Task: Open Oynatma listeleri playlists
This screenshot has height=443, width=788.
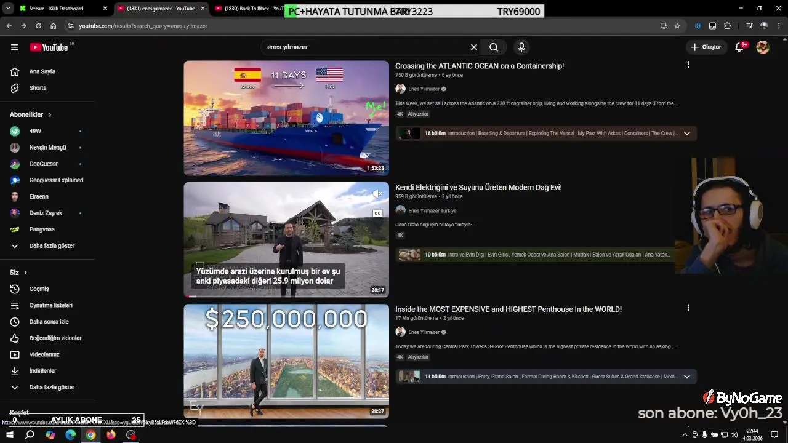Action: pyautogui.click(x=49, y=306)
